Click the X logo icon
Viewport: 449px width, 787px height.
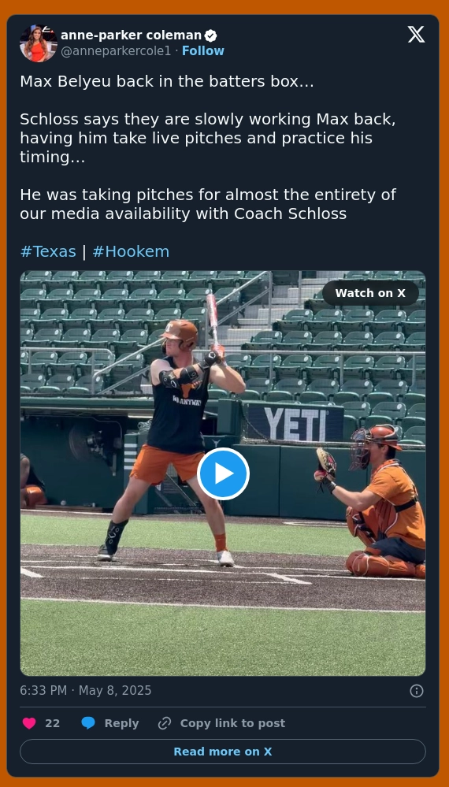416,35
